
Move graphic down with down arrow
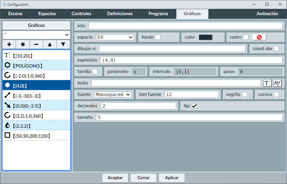click(x=63, y=44)
